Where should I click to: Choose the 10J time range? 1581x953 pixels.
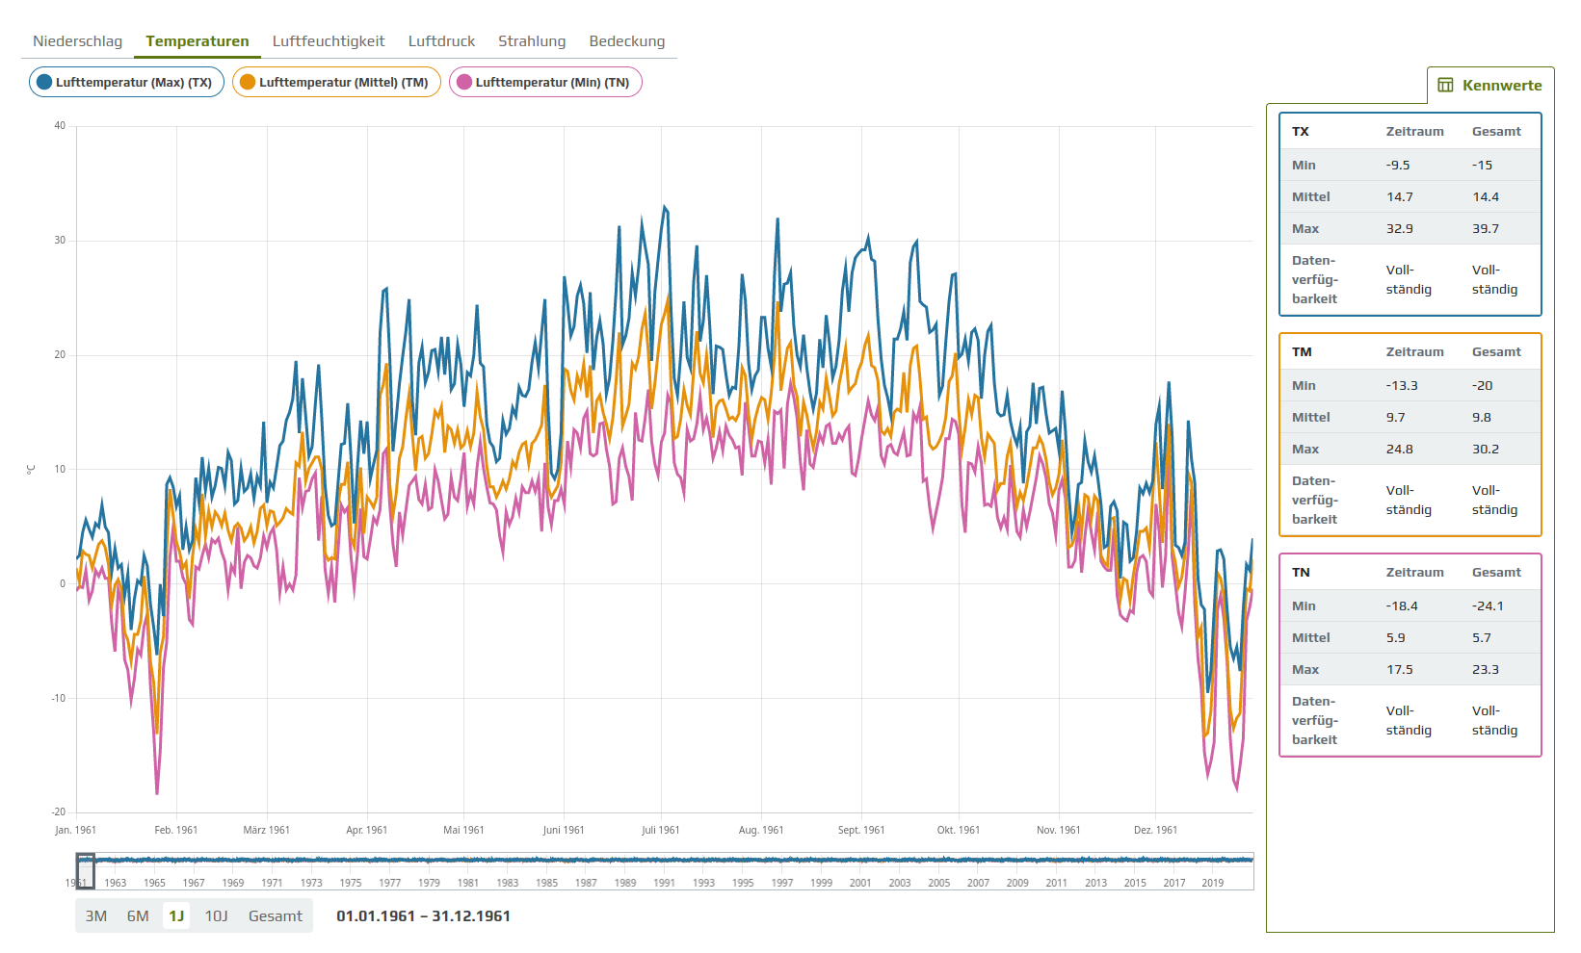(x=217, y=915)
